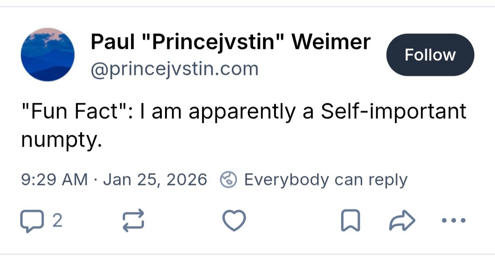Click the Jan 25, 2026 post date
The height and width of the screenshot is (260, 495).
tap(155, 180)
